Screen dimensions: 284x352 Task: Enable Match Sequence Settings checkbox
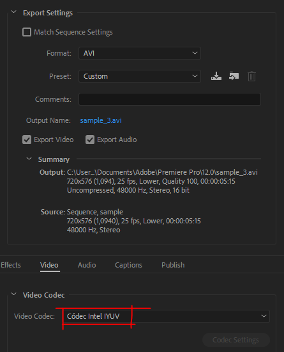pyautogui.click(x=27, y=32)
